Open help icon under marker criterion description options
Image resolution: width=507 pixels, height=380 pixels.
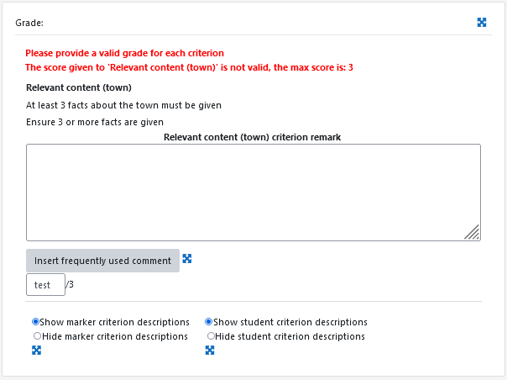click(x=37, y=351)
